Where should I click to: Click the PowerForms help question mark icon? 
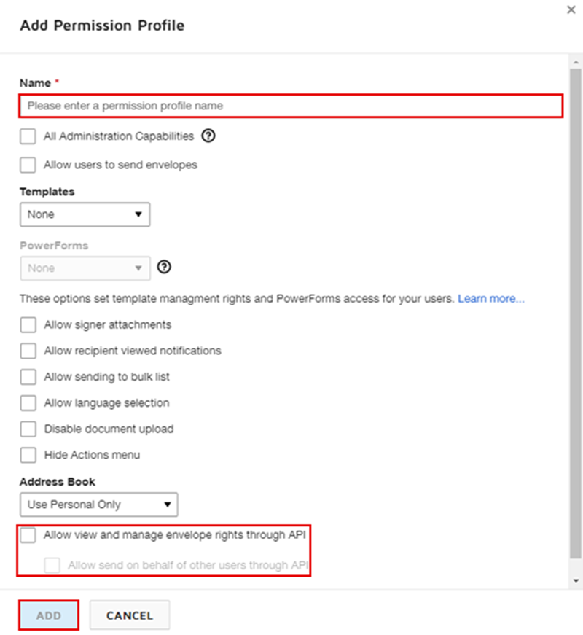pyautogui.click(x=165, y=268)
